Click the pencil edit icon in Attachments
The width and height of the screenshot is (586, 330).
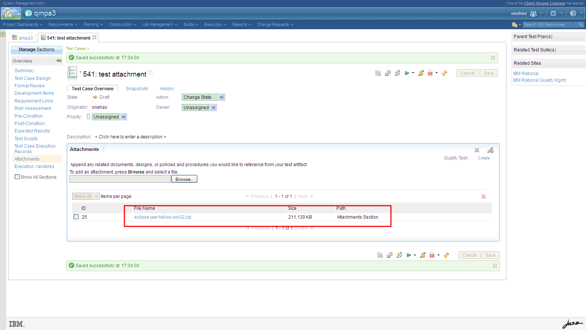click(x=490, y=150)
